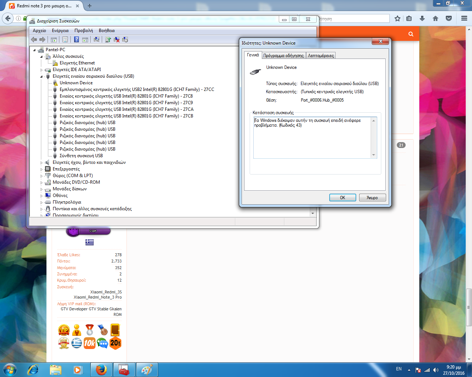Click the Update driver software toolbar icon

(x=108, y=40)
